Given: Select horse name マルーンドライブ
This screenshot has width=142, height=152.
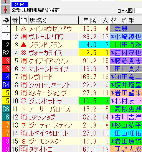Looking at the screenshot, I should pyautogui.click(x=48, y=69).
